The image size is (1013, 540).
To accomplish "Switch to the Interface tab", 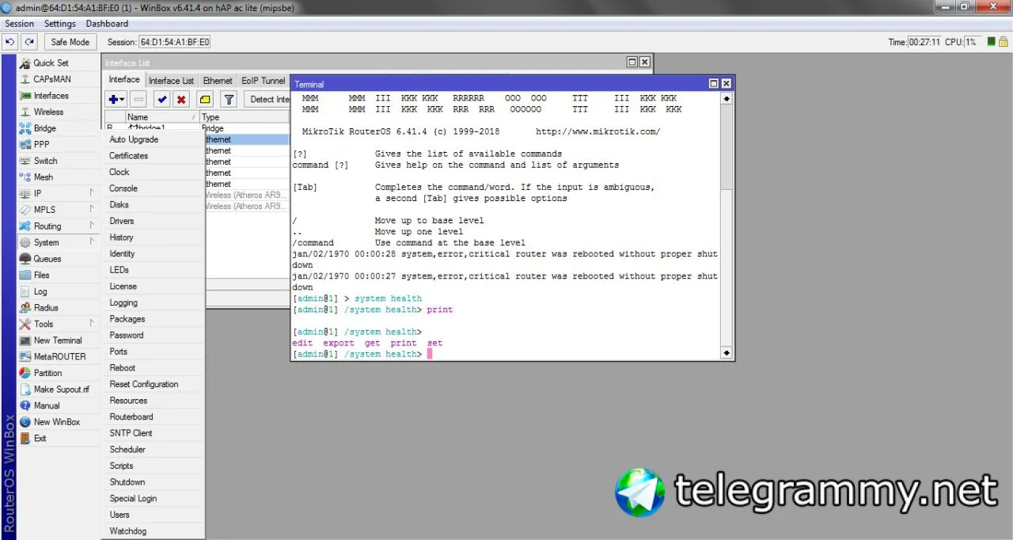I will 124,79.
